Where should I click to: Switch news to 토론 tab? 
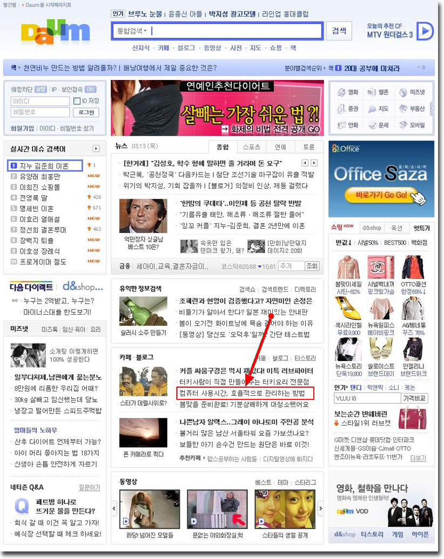click(309, 147)
